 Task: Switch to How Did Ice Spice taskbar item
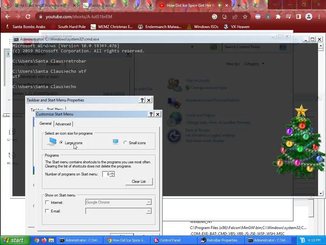click(127, 240)
